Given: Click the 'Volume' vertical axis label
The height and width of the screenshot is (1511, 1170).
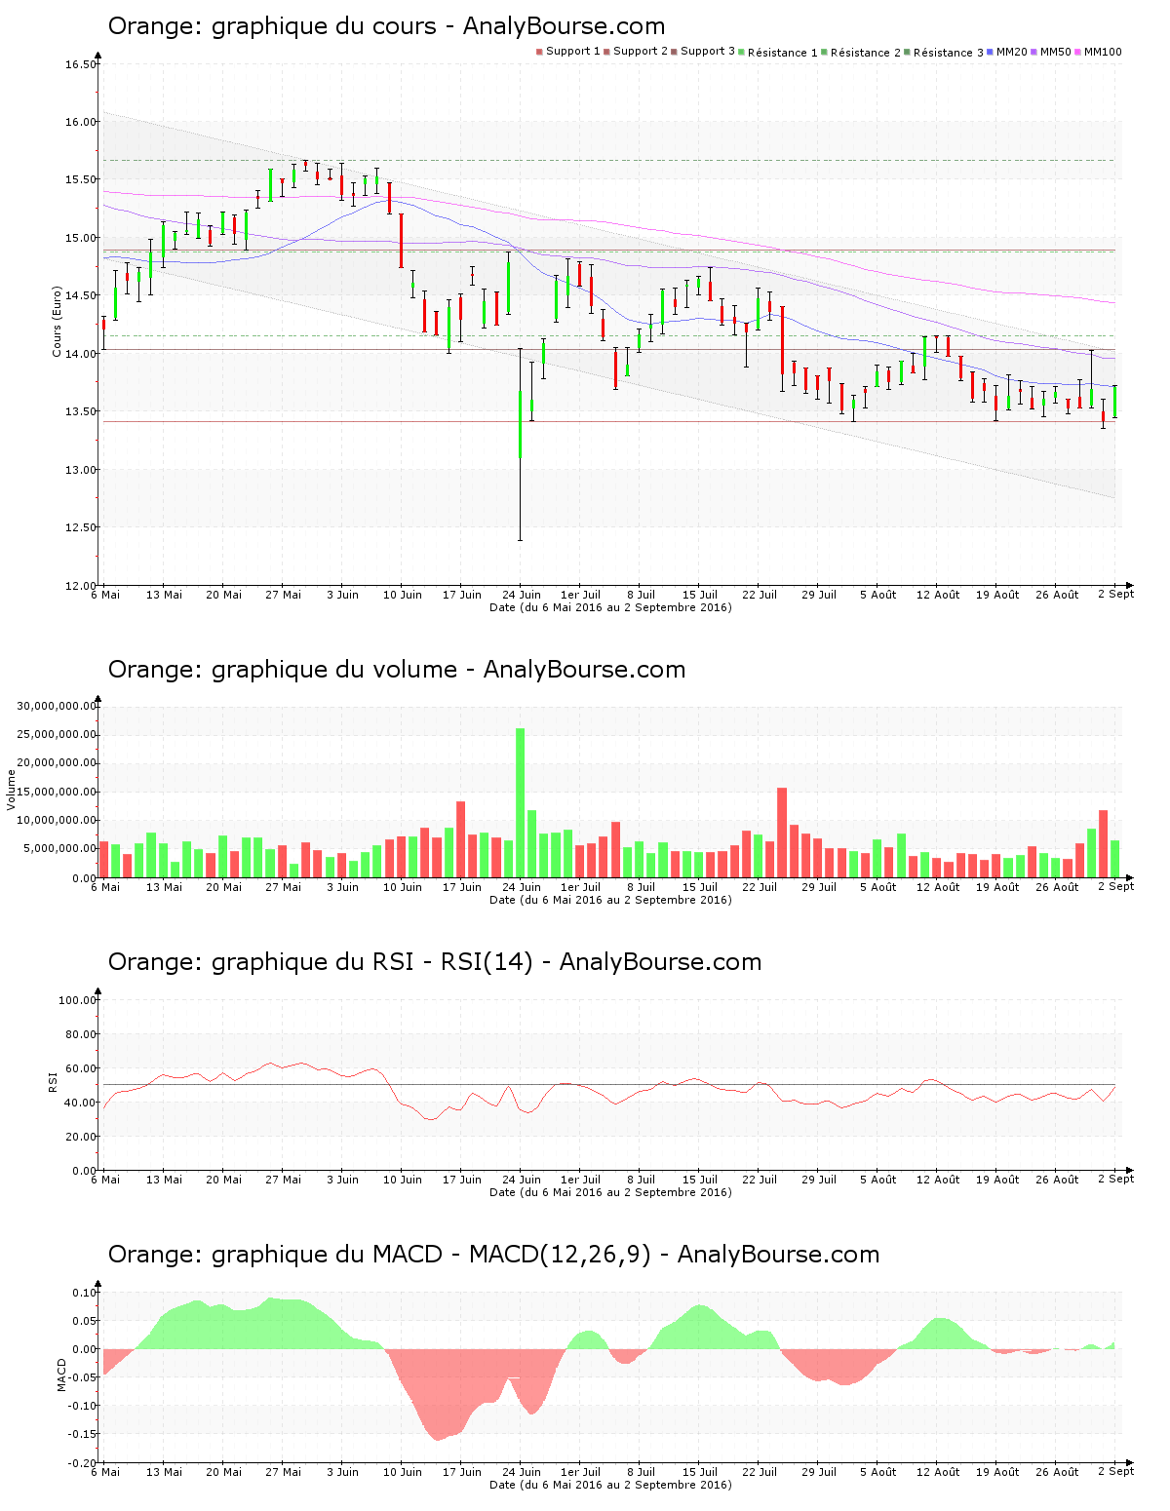Looking at the screenshot, I should pyautogui.click(x=12, y=790).
